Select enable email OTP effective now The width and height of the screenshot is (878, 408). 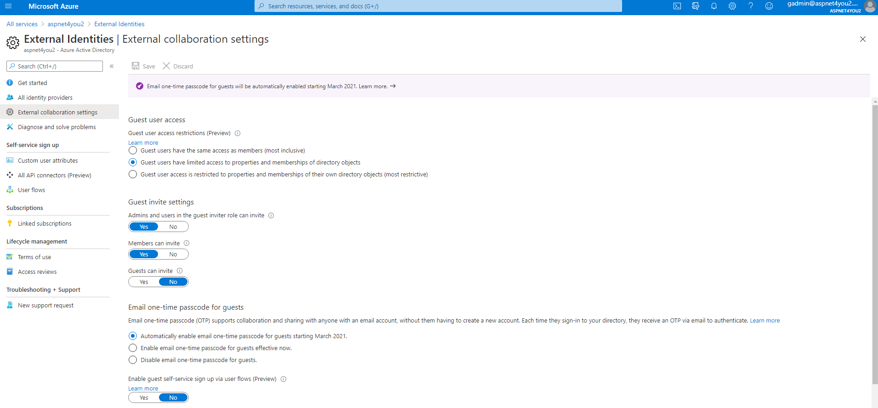point(133,348)
